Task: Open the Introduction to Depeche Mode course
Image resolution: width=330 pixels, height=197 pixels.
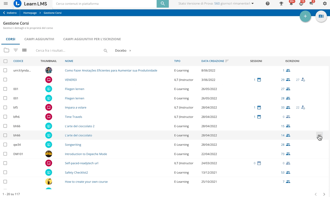Action: coord(86,154)
